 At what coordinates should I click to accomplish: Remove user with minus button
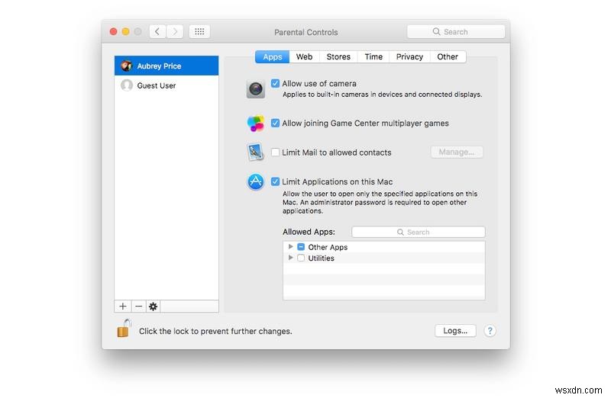pos(138,307)
